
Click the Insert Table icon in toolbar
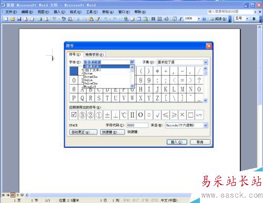pyautogui.click(x=139, y=19)
